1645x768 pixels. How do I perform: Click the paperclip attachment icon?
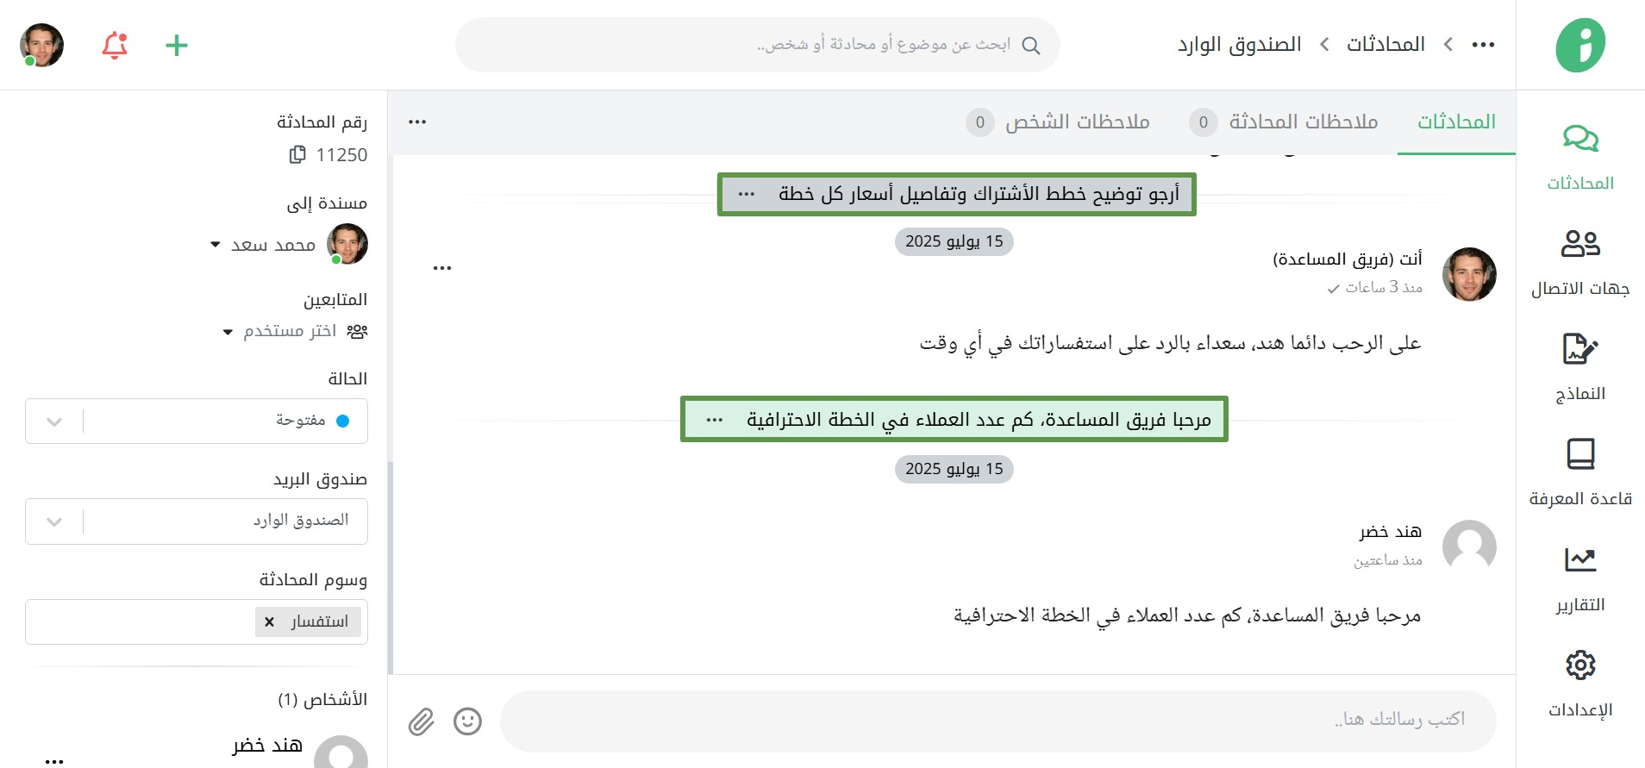[422, 721]
